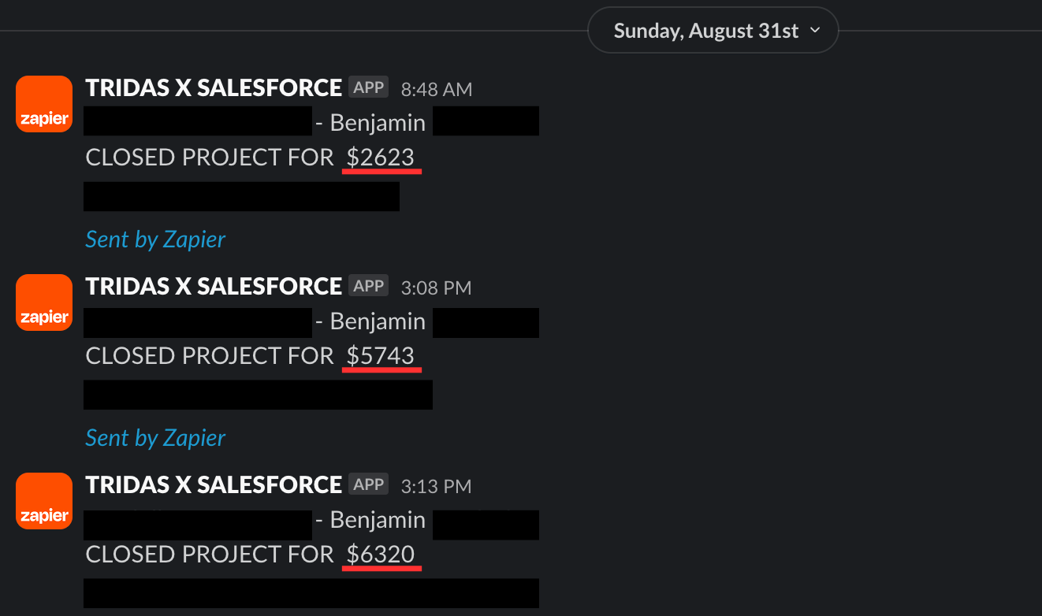Click the Zapier avatar on the 3:08 PM message
The image size is (1042, 616).
[x=44, y=302]
